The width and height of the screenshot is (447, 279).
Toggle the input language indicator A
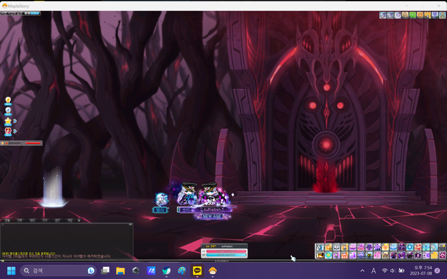coord(373,271)
